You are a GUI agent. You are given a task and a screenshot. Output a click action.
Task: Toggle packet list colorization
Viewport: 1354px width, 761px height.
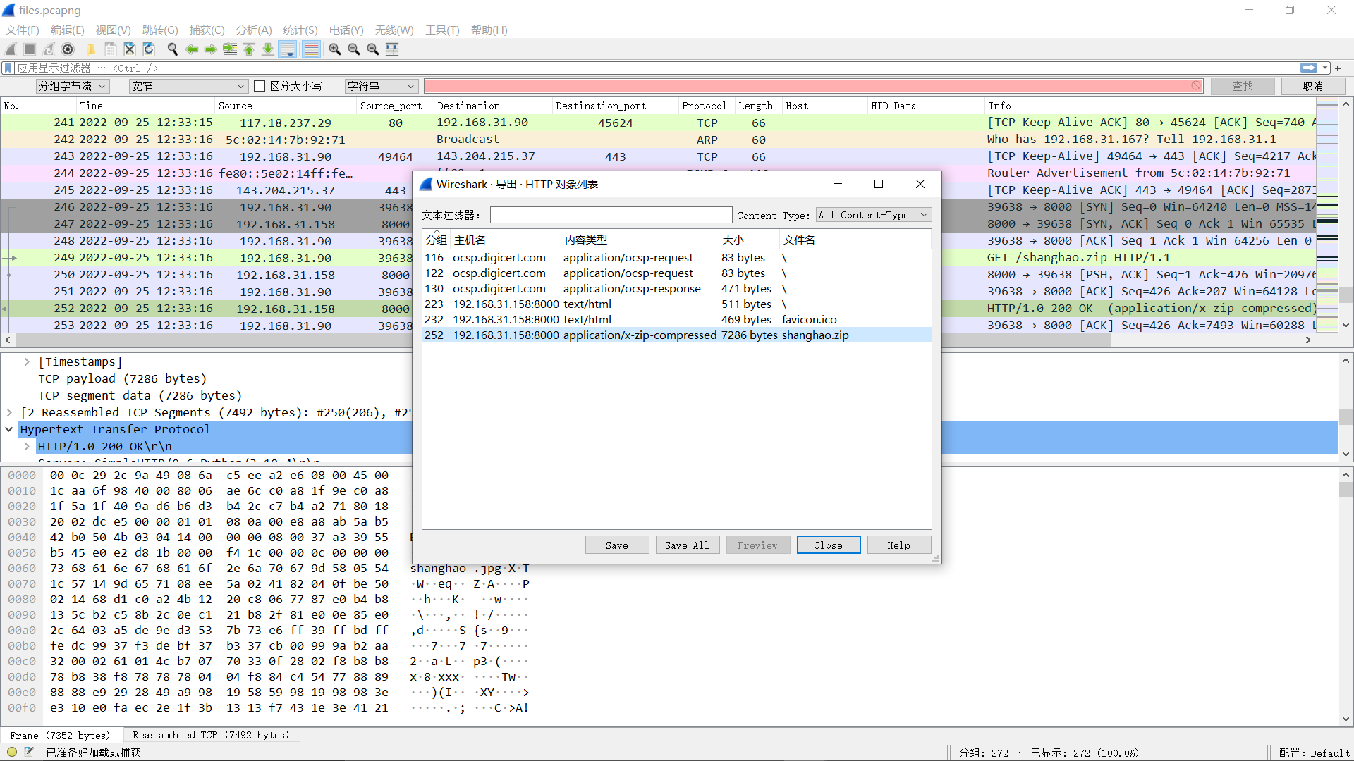(x=310, y=49)
